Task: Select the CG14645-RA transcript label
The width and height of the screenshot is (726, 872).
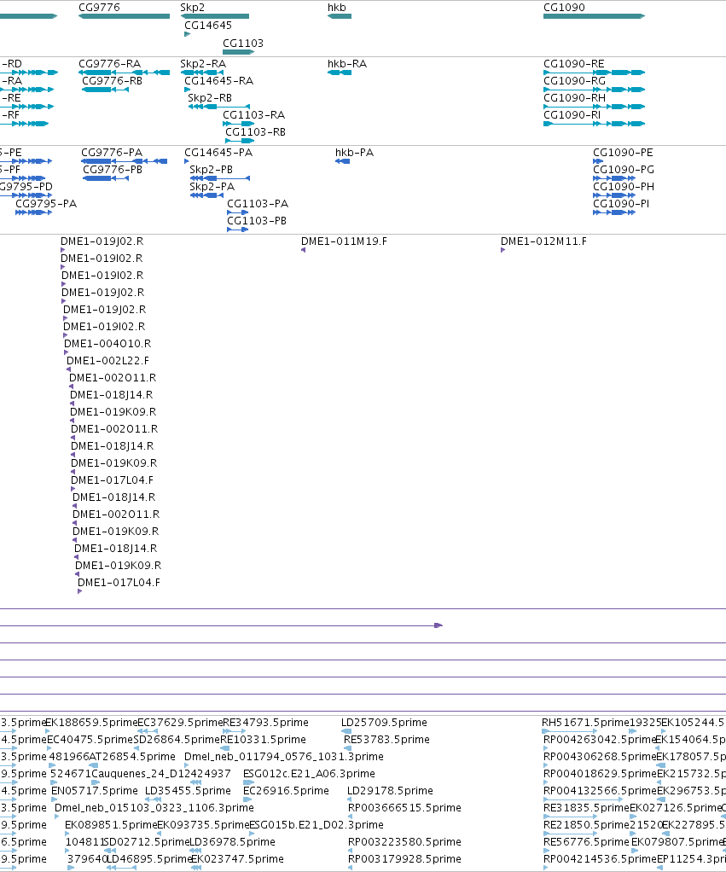Action: 218,81
